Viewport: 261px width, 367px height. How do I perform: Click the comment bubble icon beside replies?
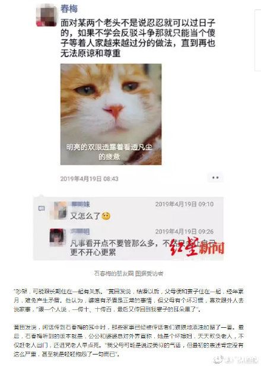(x=42, y=208)
